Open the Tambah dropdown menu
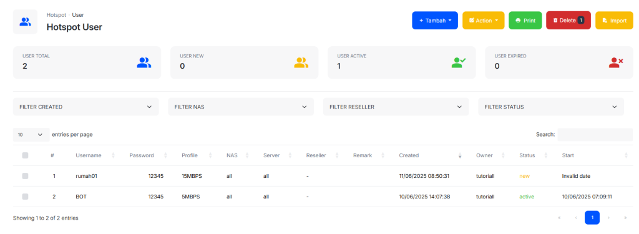639x234 pixels. coord(435,21)
